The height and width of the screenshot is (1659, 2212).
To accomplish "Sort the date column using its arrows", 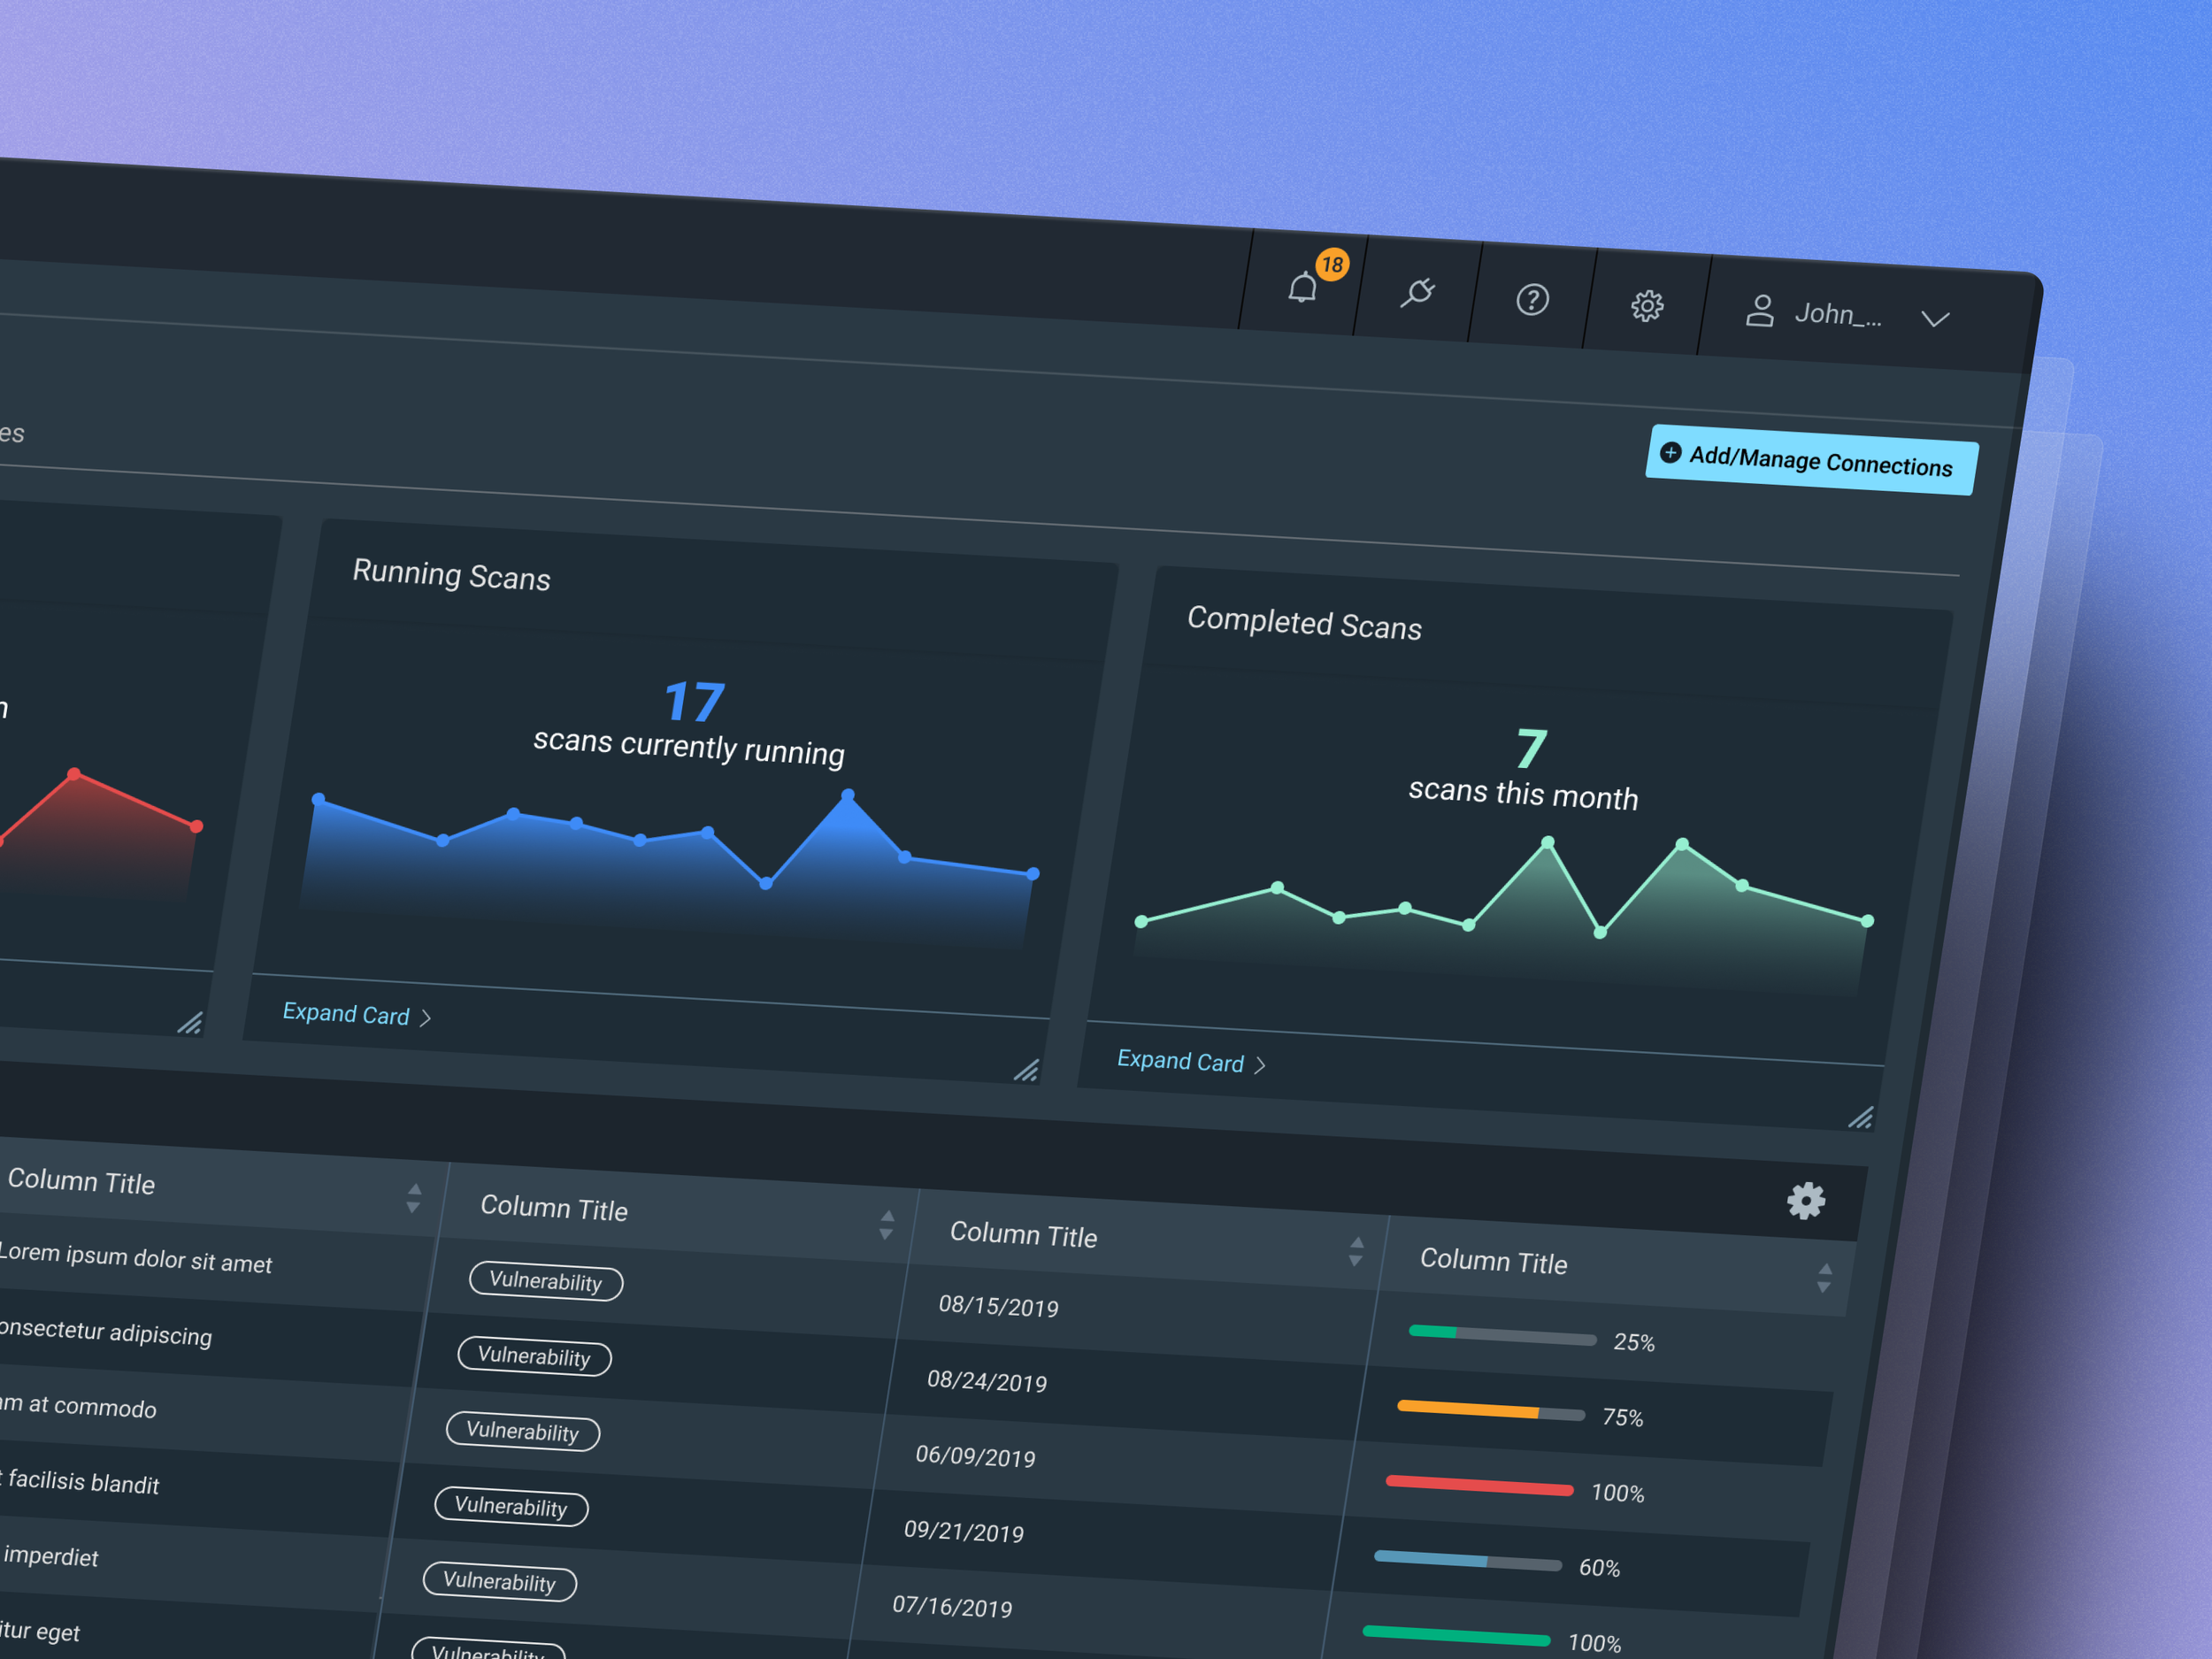I will pyautogui.click(x=1356, y=1251).
